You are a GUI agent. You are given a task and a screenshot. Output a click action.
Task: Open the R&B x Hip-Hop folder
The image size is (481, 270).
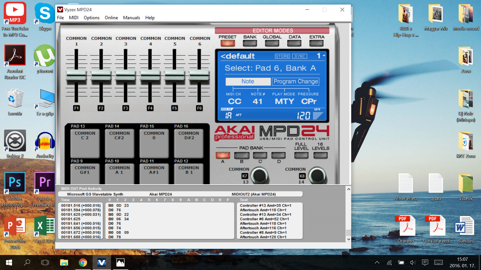[x=406, y=20]
